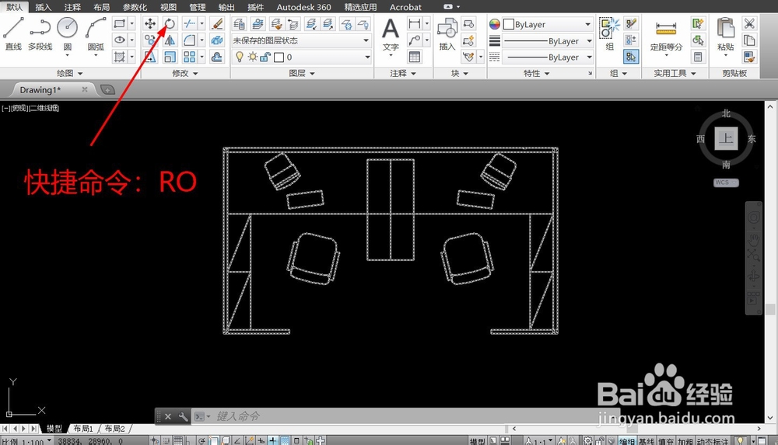Click the Rectangular Array icon

click(x=189, y=57)
